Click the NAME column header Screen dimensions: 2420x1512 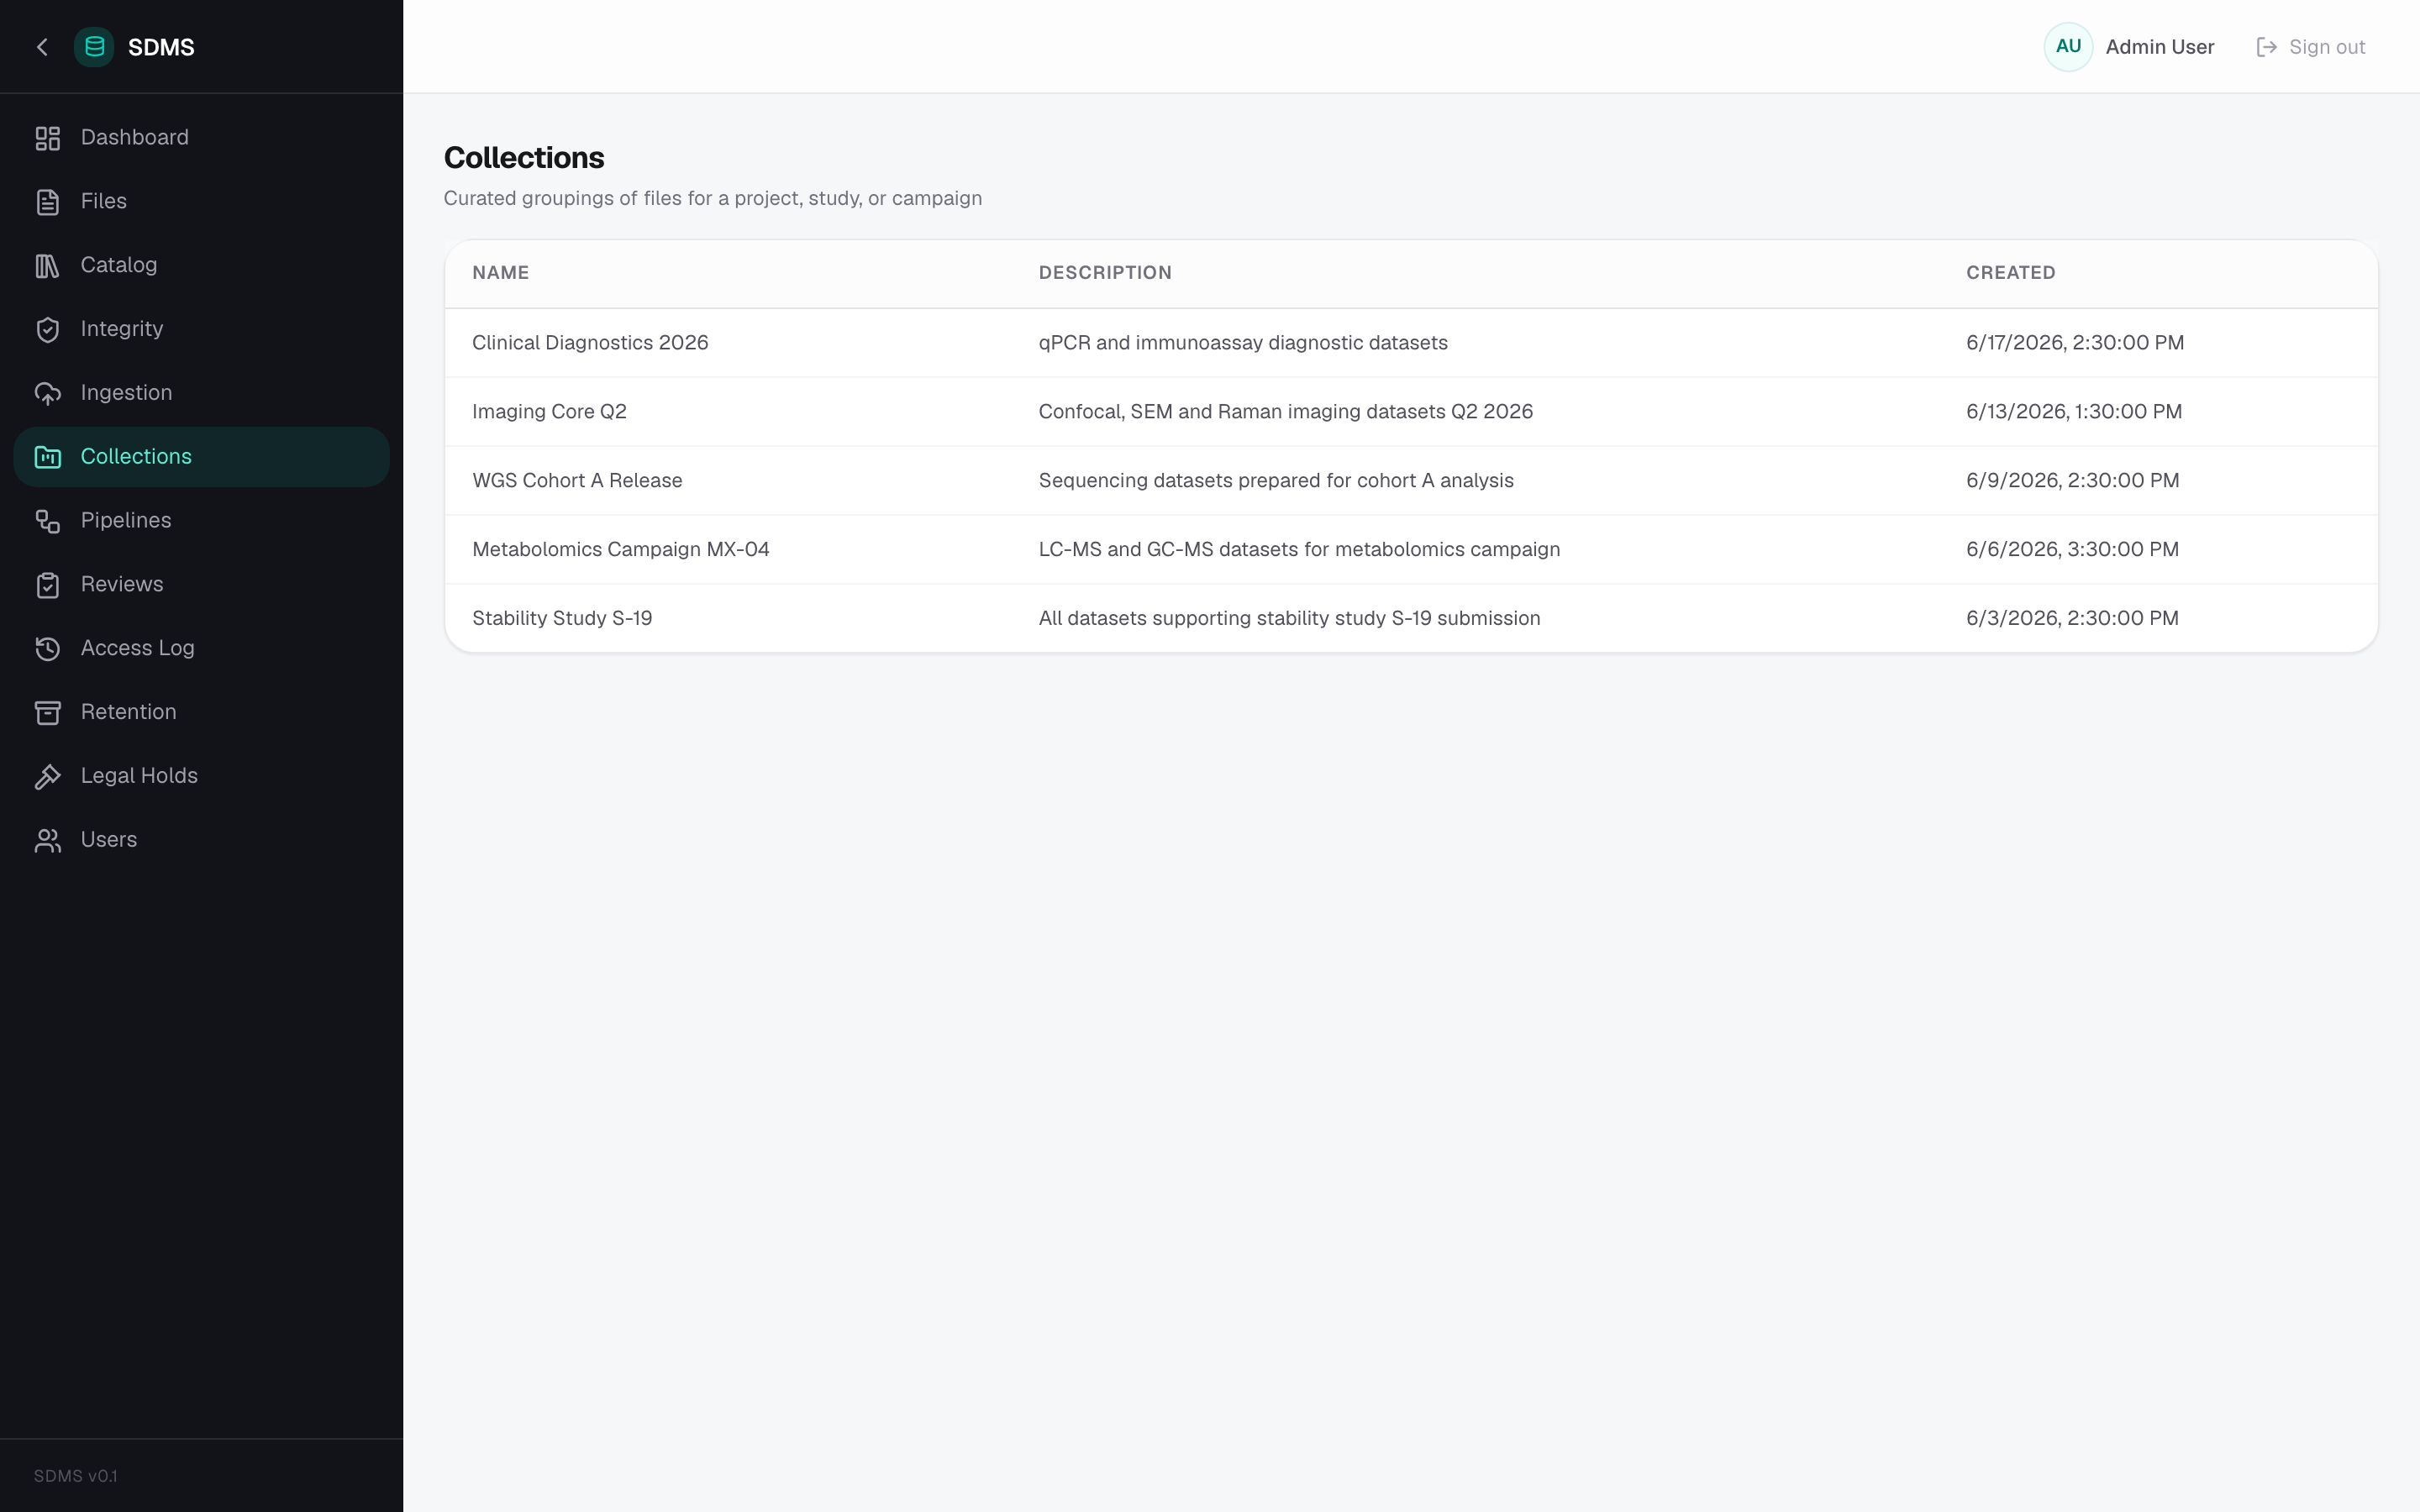[500, 273]
